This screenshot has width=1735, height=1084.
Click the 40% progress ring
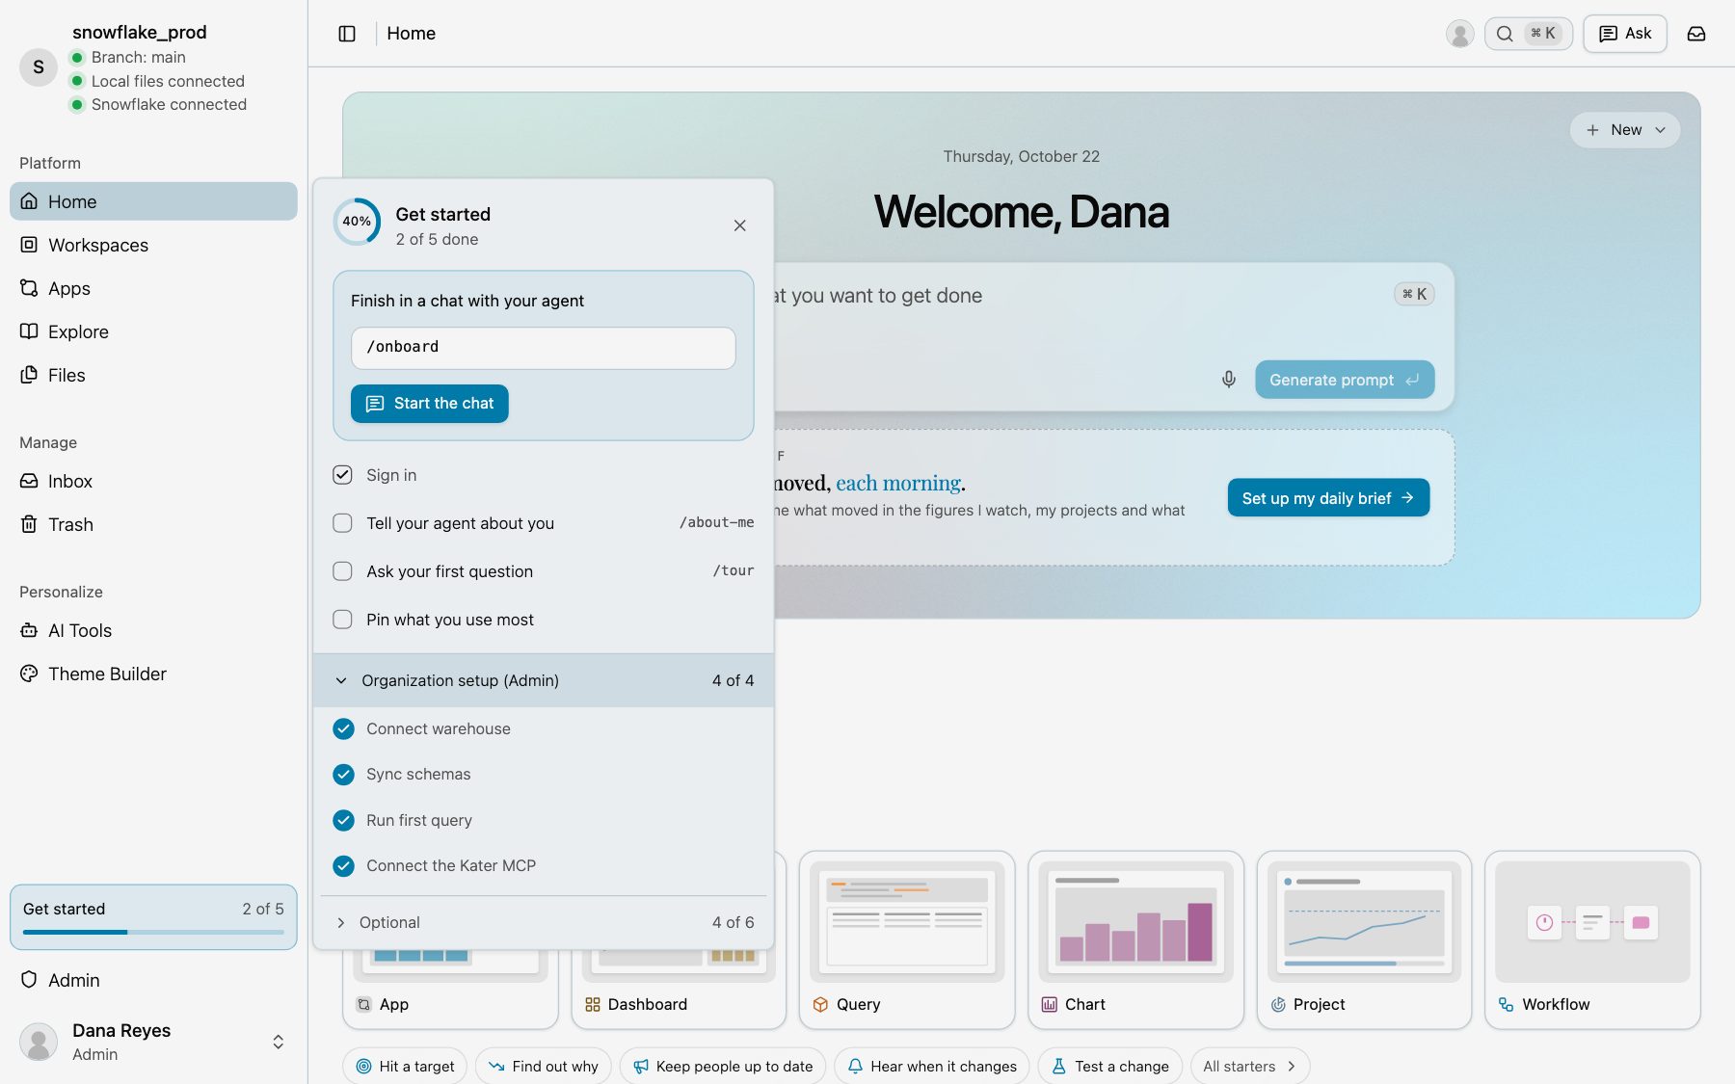pos(357,222)
